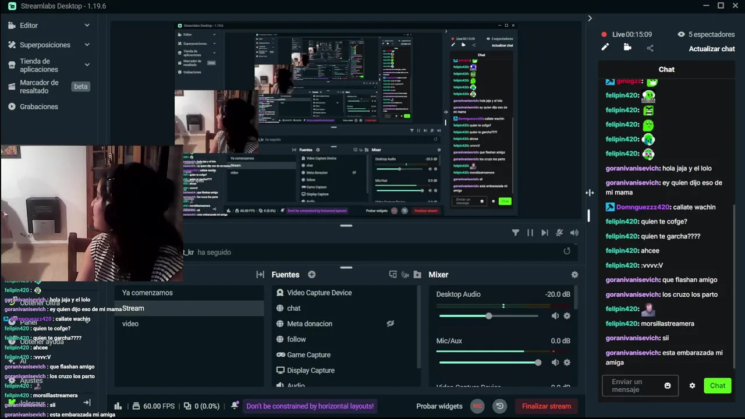Replay the 'ha seguido' follow event
The image size is (745, 419).
coord(567,251)
